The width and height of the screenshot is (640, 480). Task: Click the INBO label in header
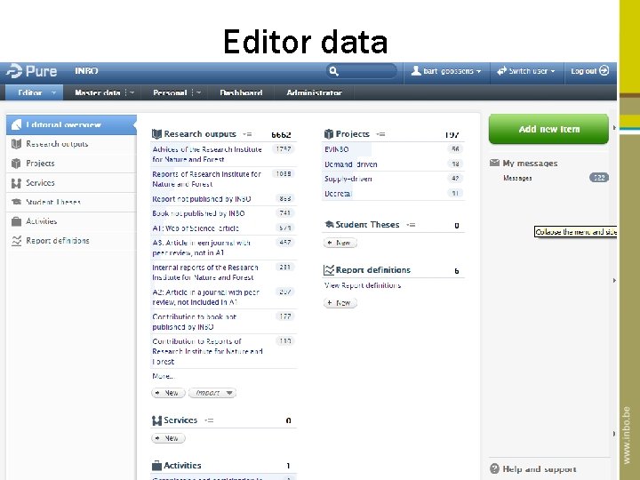pos(86,70)
